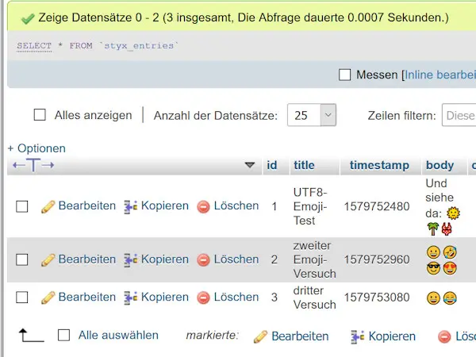Enable the Messen checkbox
476x357 pixels.
(x=345, y=75)
